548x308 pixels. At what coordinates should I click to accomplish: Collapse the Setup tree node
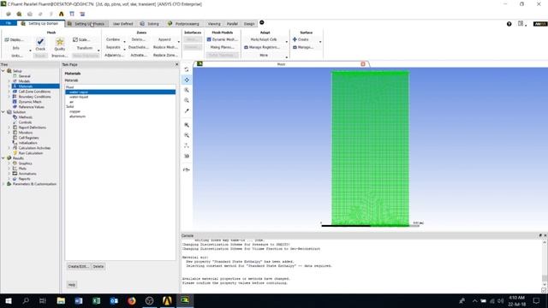(3, 71)
